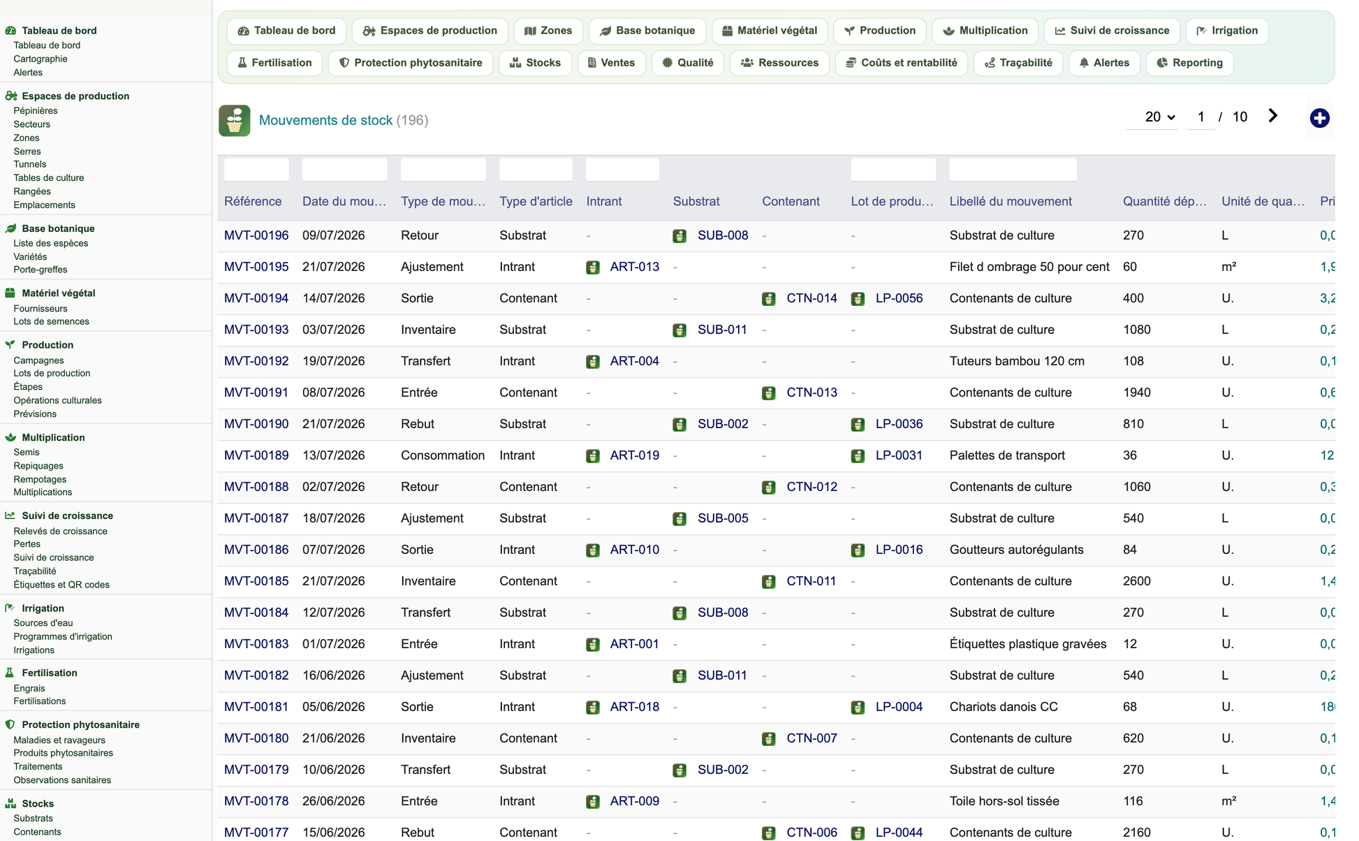
Task: Click the icon beside LP-0036 in row MVT-00190
Action: pos(858,425)
